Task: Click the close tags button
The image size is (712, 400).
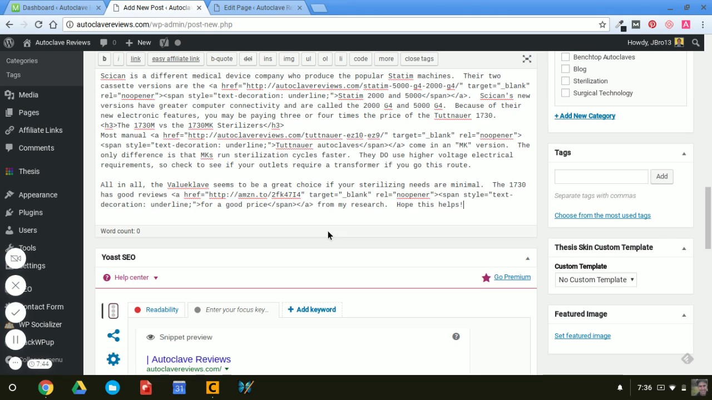Action: 419,58
